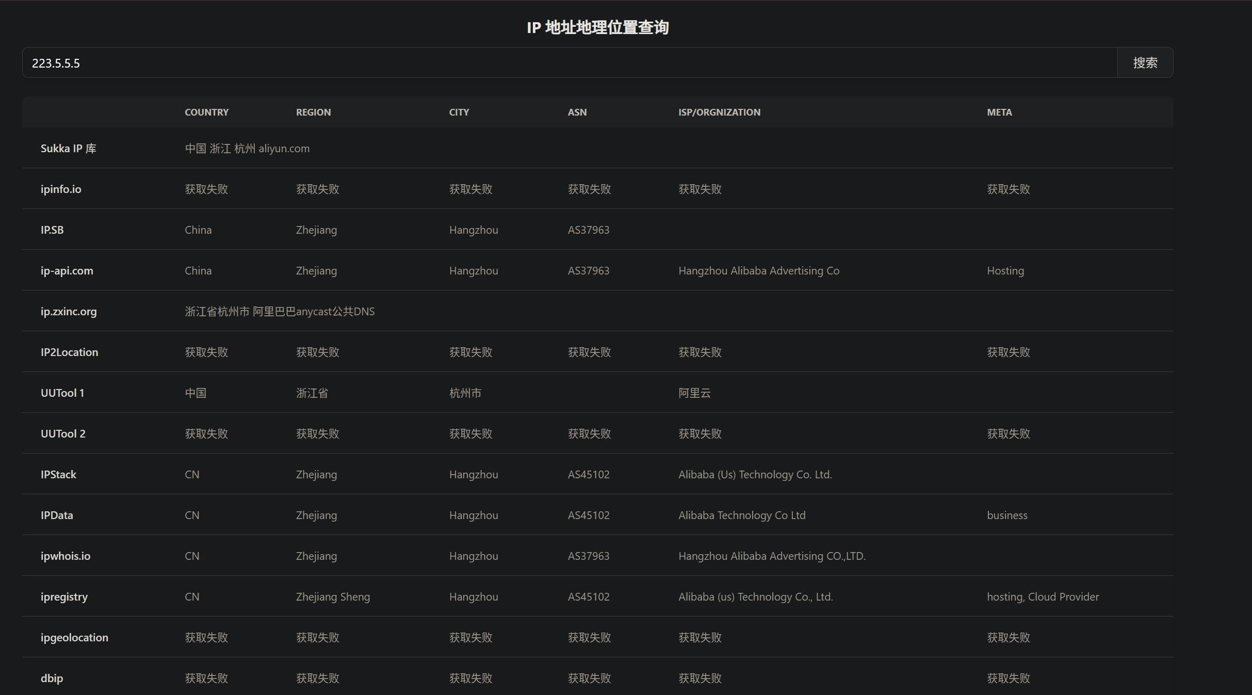Image resolution: width=1252 pixels, height=695 pixels.
Task: Click the ip.zxinc.org row label
Action: coord(69,312)
